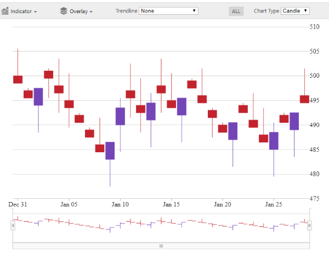The width and height of the screenshot is (329, 253).
Task: Expand the Overlay dropdown menu
Action: pos(81,11)
